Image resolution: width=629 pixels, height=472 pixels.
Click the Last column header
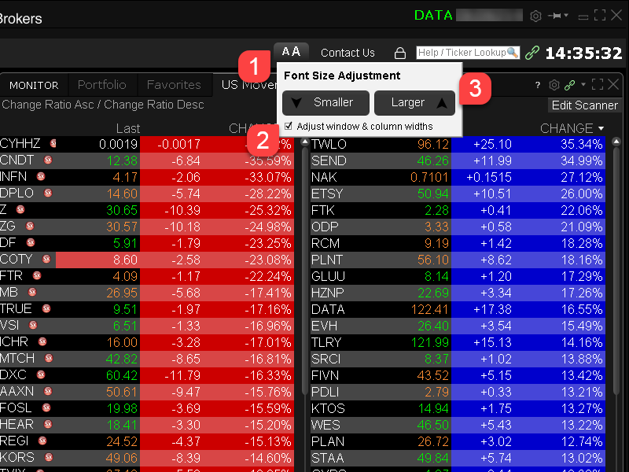[128, 128]
